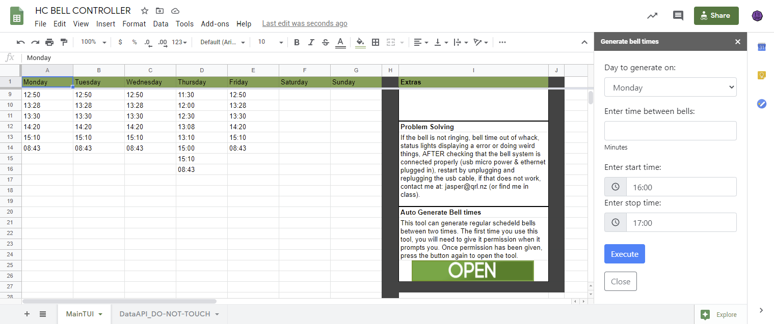Open the Google account avatar
This screenshot has width=774, height=324.
point(757,16)
